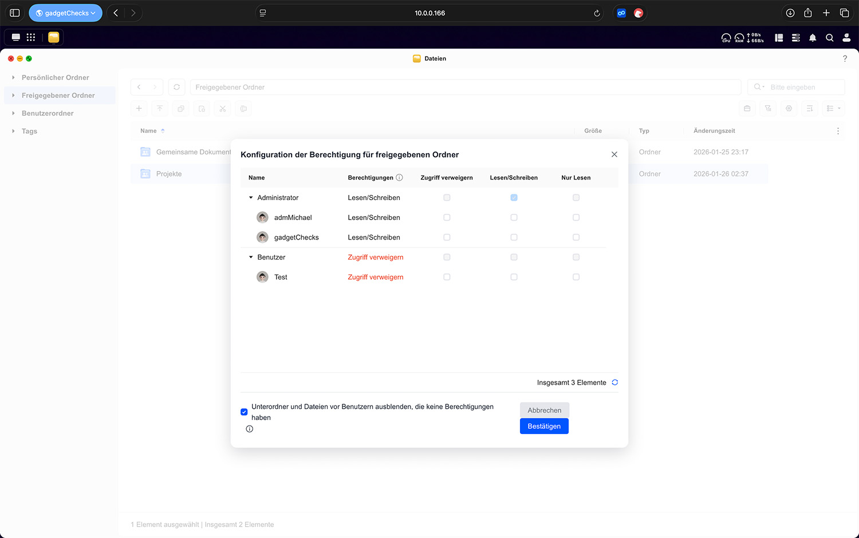Enable Lesen/Schreiben for admMichael
Viewport: 859px width, 538px height.
tap(514, 218)
